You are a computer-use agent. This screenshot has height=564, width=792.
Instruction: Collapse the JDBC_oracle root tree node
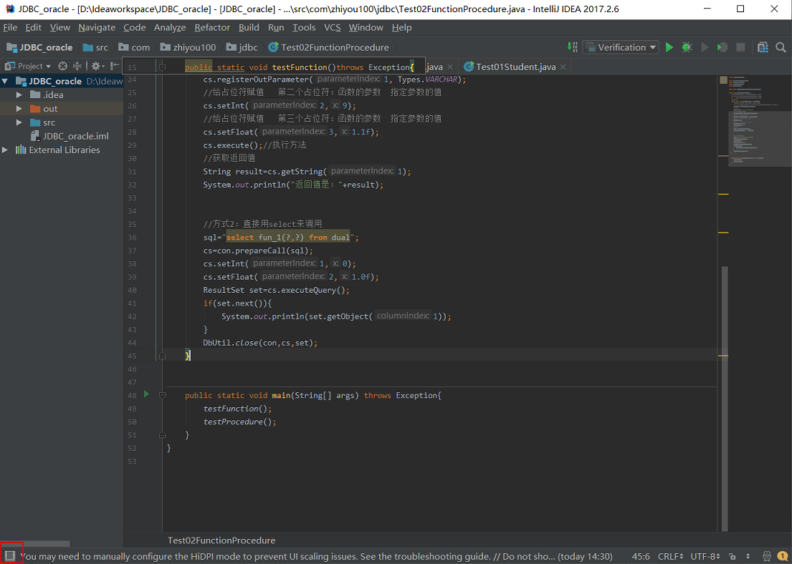[x=5, y=81]
